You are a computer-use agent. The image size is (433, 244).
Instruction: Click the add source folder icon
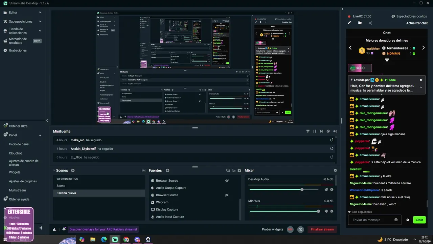click(240, 170)
